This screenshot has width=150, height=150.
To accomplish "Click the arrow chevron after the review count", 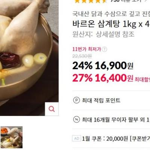I will pos(146,1).
